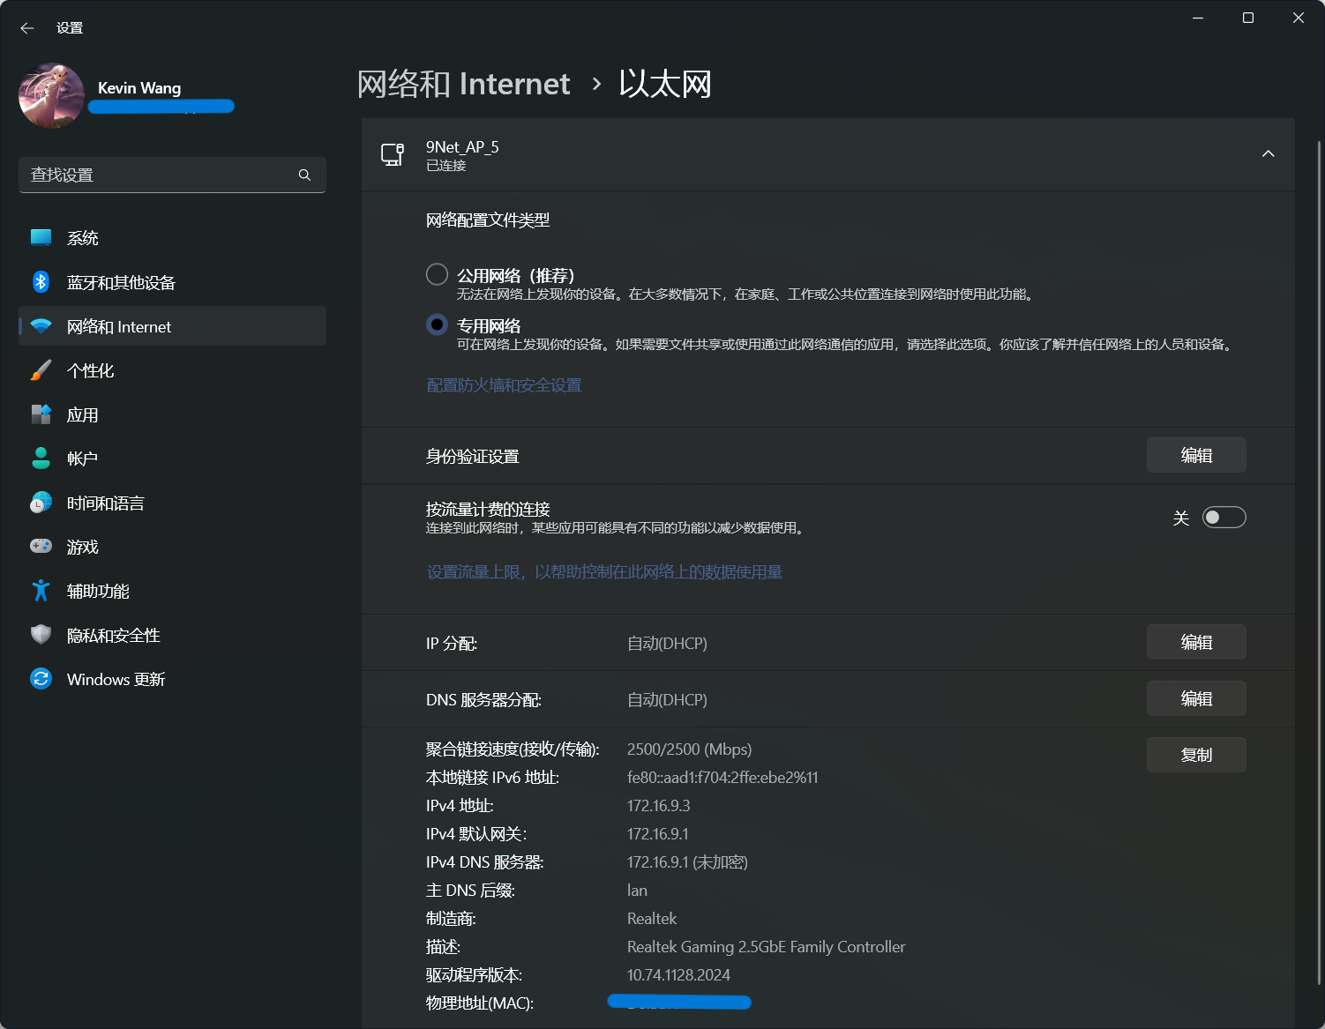Open the 个性化 settings category

click(x=172, y=370)
